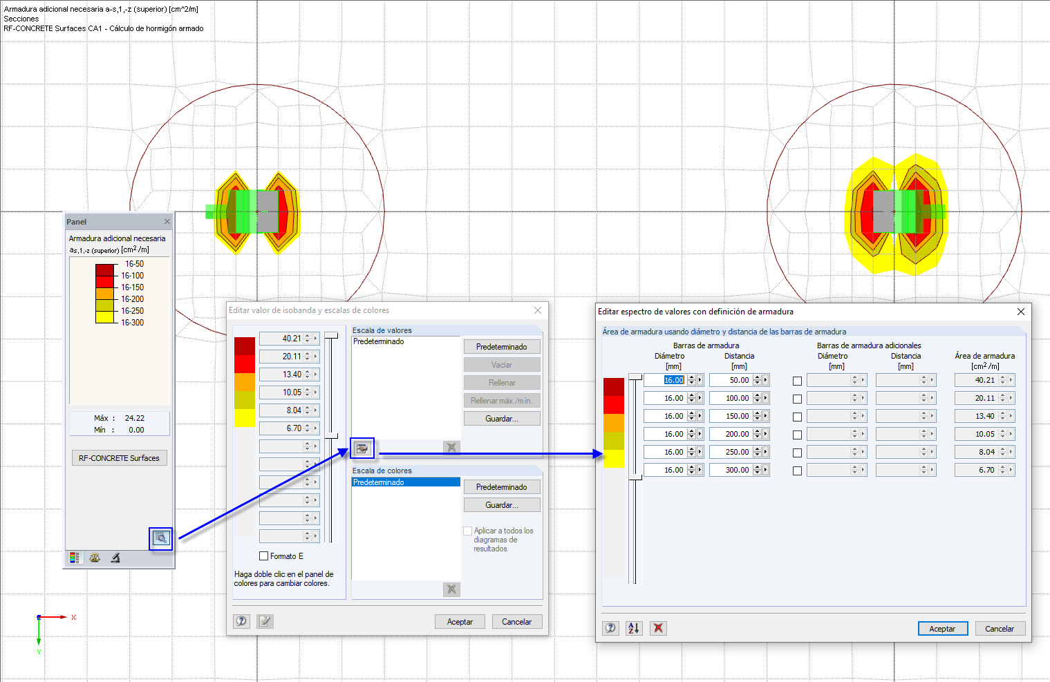This screenshot has width=1050, height=682.
Task: Select the dark red swatch beside isoband value 40.21
Action: point(245,346)
